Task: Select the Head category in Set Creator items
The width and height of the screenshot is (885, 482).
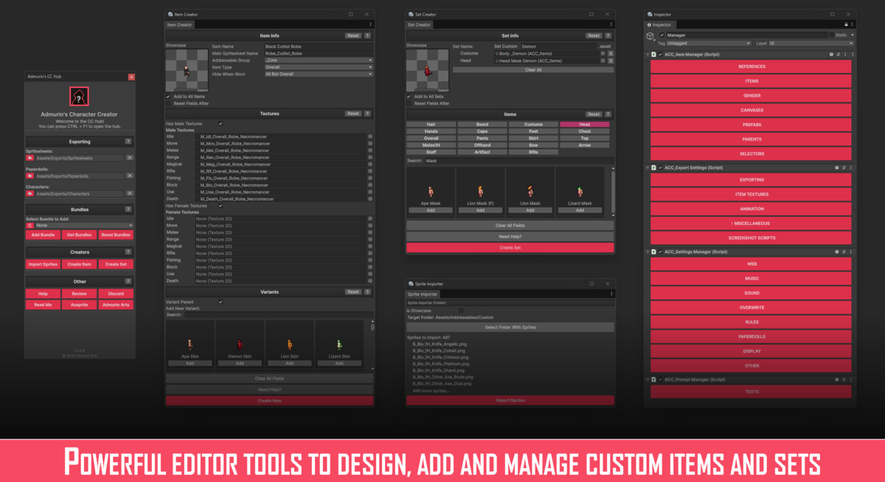Action: [585, 123]
